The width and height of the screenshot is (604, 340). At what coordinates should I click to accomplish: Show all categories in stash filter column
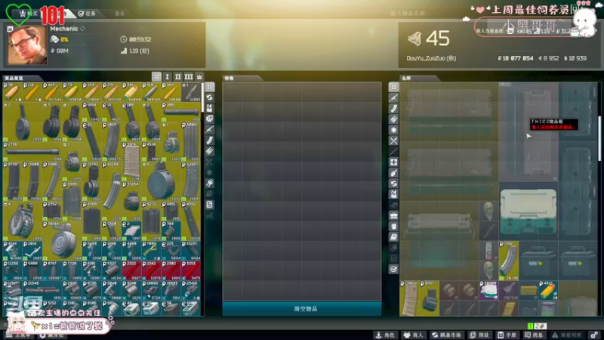pos(393,87)
